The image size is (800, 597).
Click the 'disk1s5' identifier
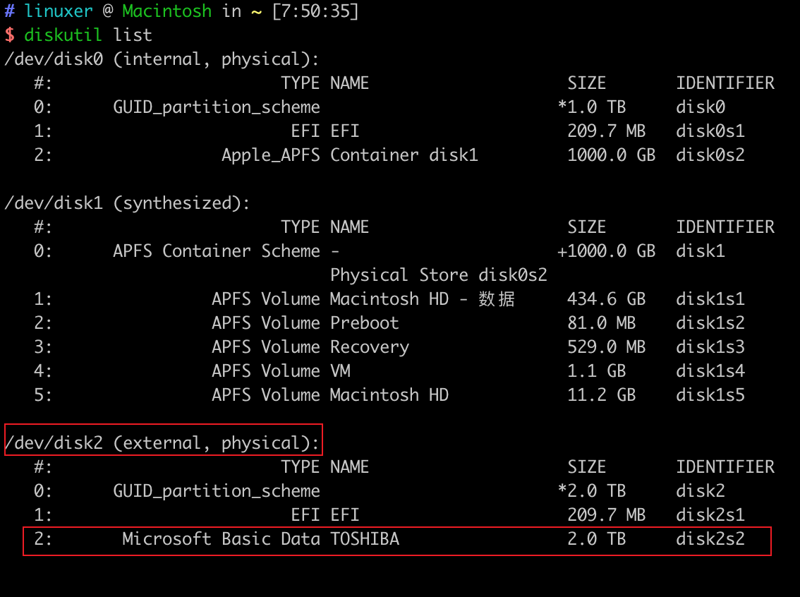[x=710, y=395]
